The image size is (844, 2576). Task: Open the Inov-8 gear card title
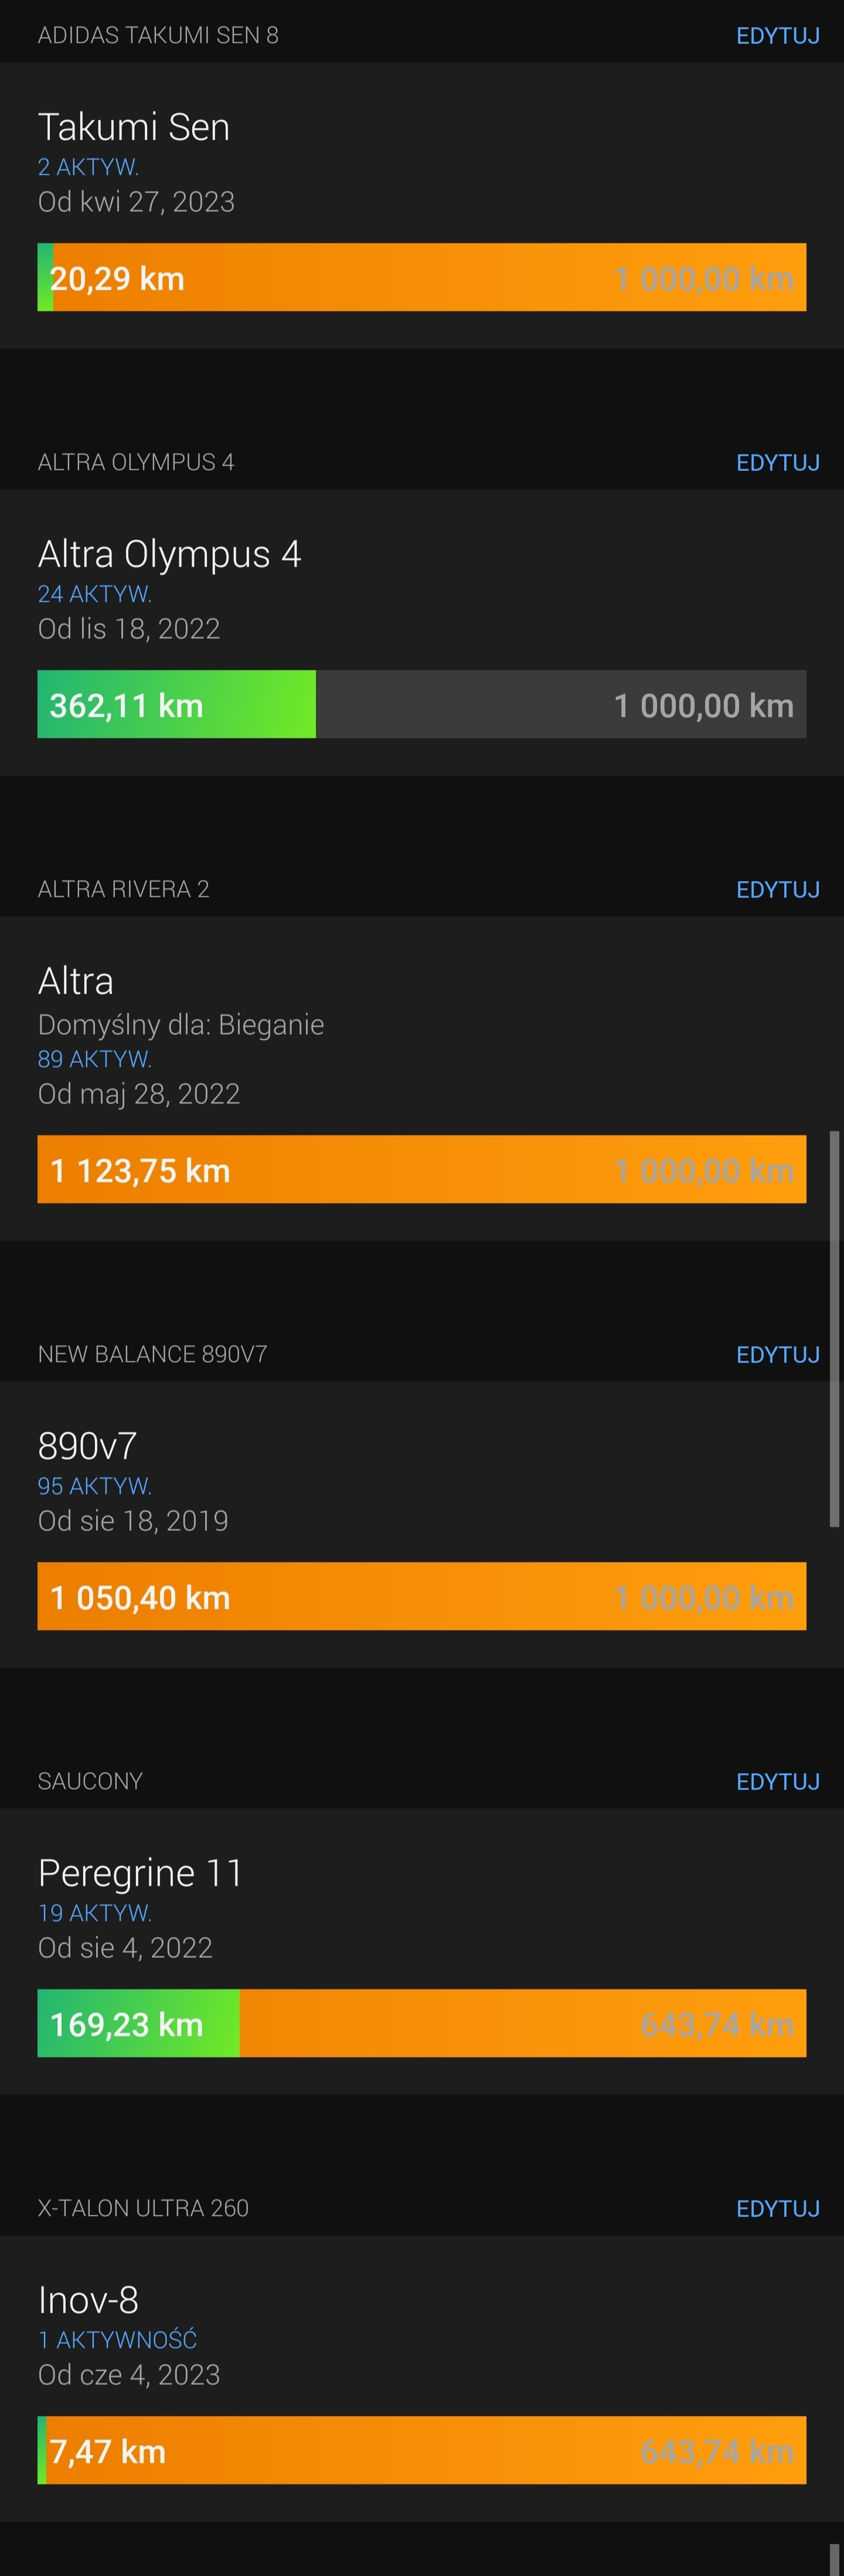click(x=88, y=2300)
